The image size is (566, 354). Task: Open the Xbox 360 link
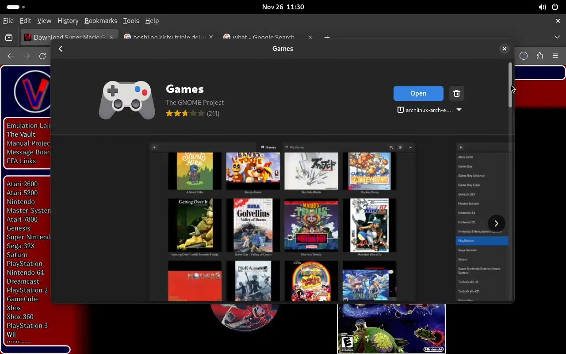coord(20,317)
